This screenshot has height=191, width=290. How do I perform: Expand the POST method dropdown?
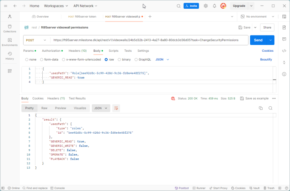point(36,40)
